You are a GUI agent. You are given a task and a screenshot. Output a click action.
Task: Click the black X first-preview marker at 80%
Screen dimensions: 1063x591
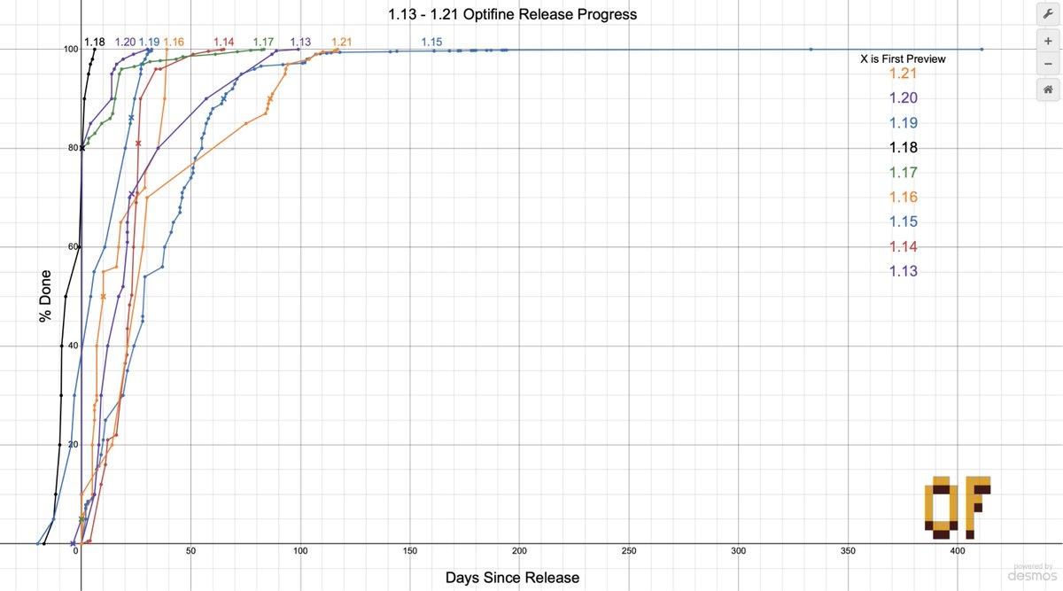82,148
